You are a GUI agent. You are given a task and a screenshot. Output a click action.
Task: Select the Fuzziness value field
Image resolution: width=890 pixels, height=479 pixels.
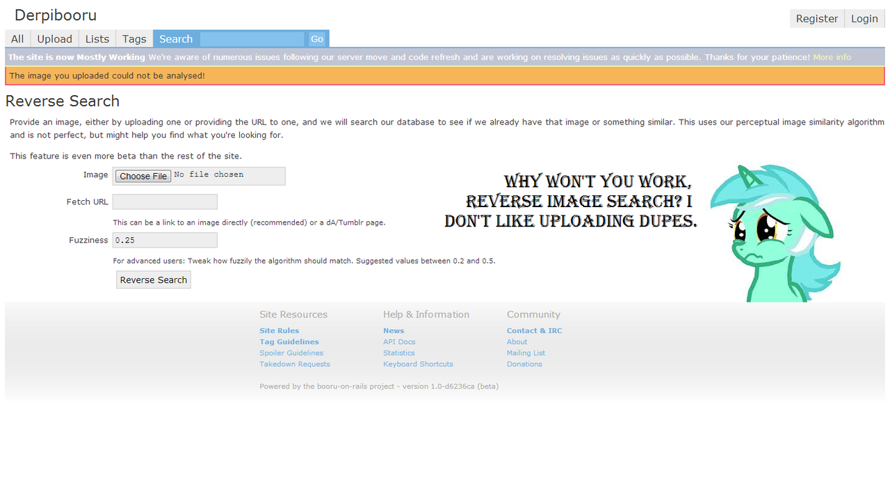pyautogui.click(x=165, y=240)
